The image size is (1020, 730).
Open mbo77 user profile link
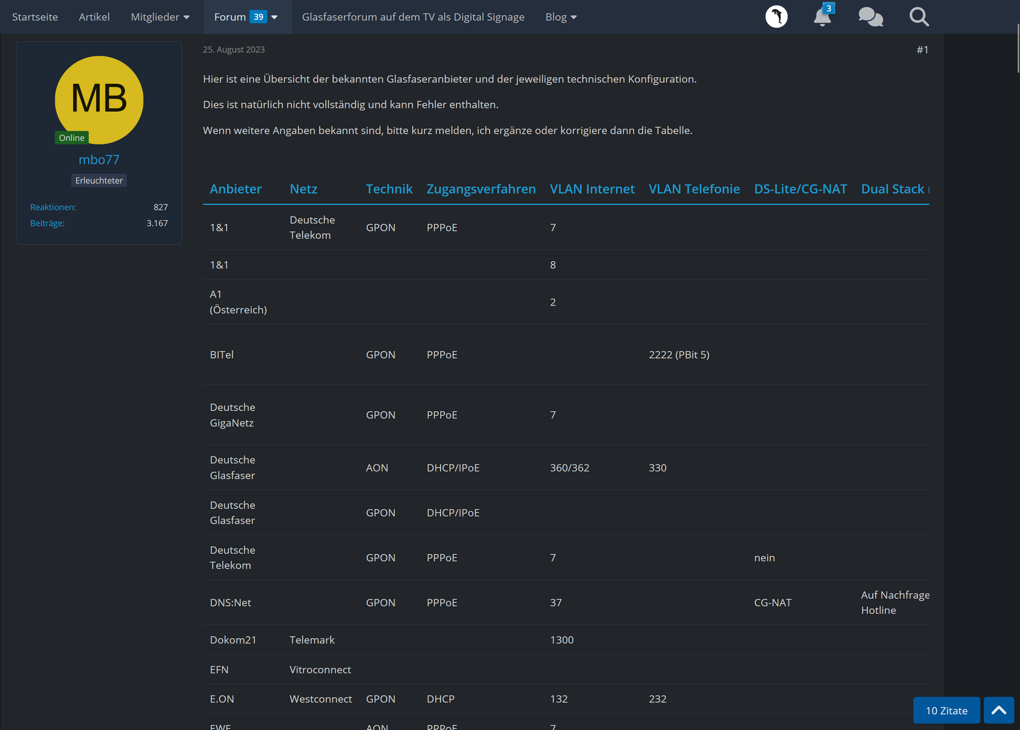[99, 159]
